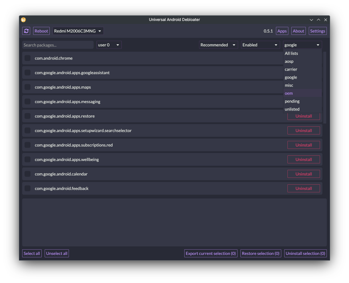Open the Apps view
Image resolution: width=349 pixels, height=283 pixels.
pos(282,31)
